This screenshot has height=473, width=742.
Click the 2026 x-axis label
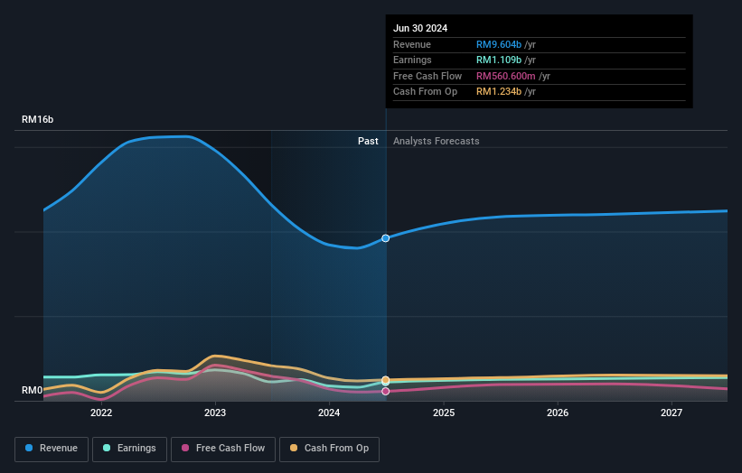point(558,413)
